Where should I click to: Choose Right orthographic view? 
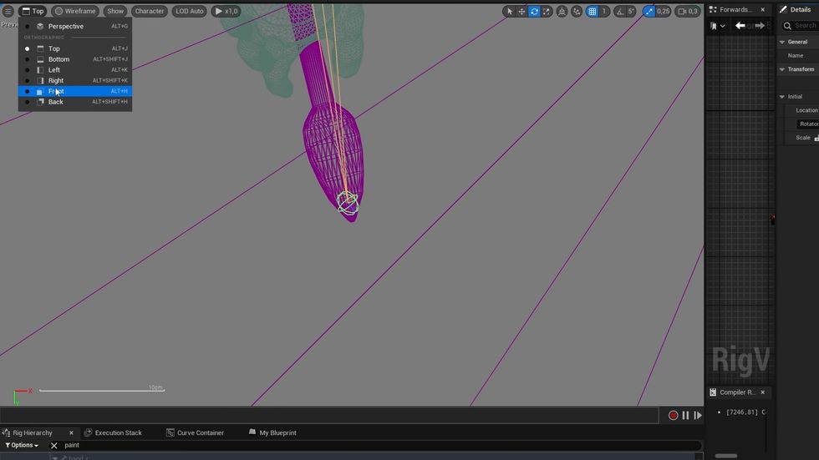[74, 80]
